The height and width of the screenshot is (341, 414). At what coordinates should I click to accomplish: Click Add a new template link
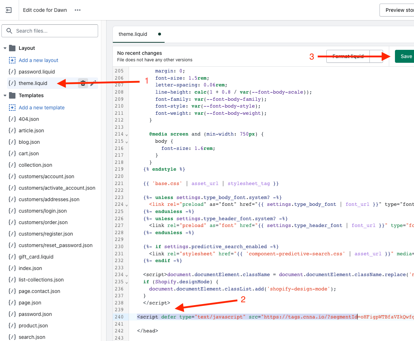41,108
